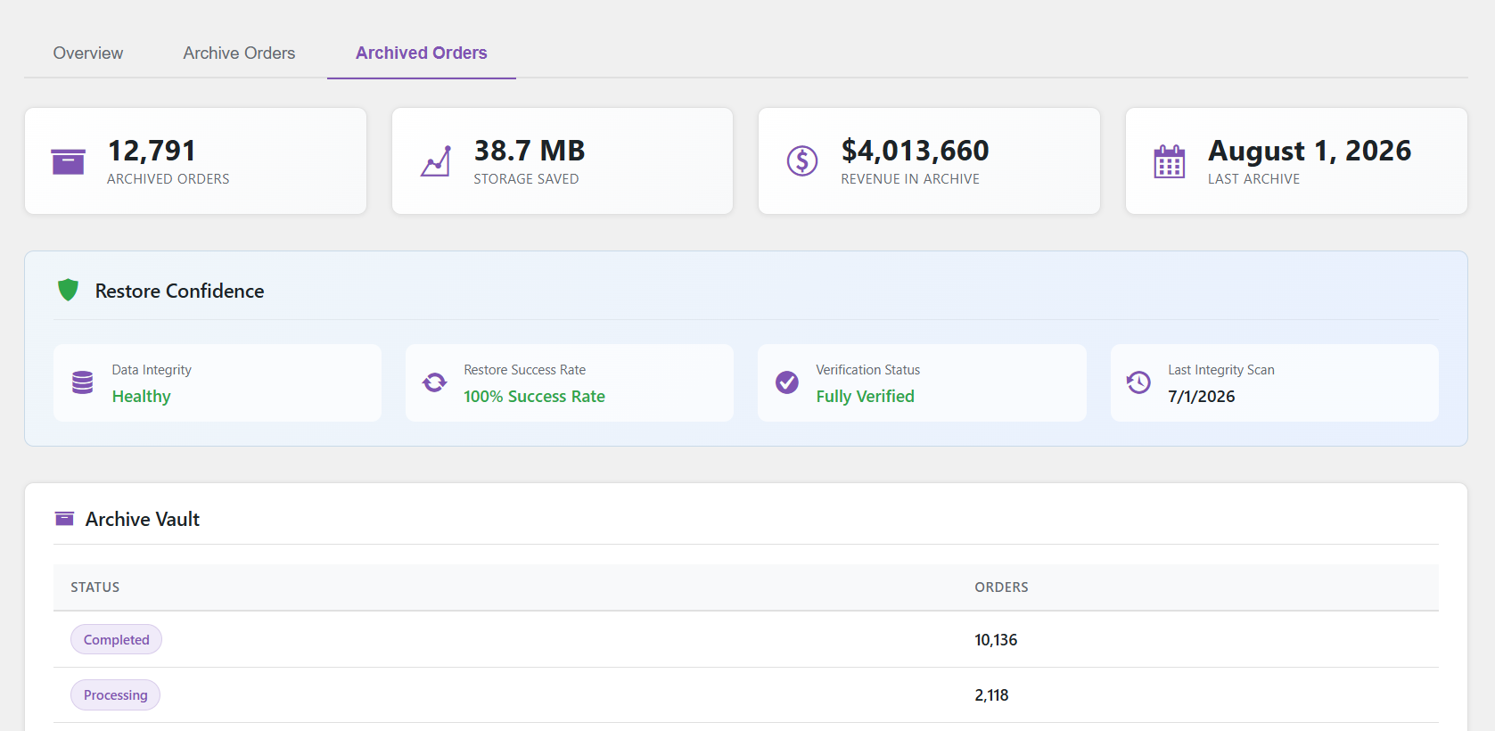1495x731 pixels.
Task: Click the ORDERS column header
Action: [1001, 587]
